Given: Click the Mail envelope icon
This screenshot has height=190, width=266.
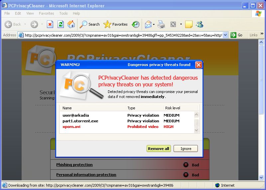Looking at the screenshot, I should pyautogui.click(x=148, y=24).
